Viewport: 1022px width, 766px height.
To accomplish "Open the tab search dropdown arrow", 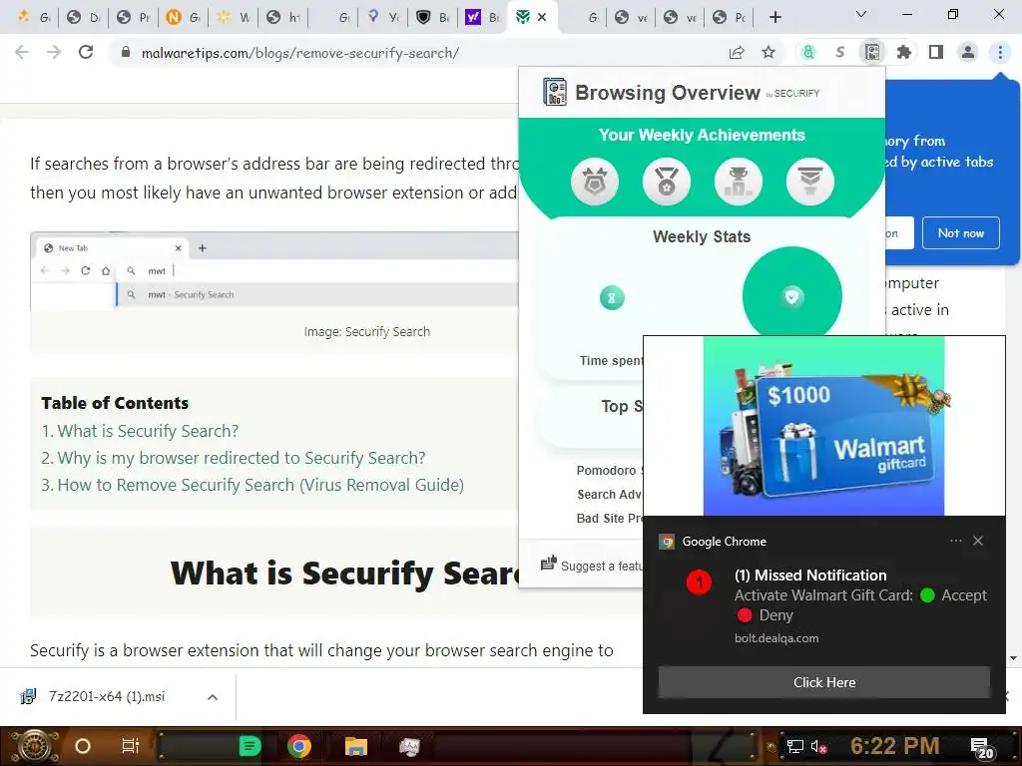I will 861,14.
